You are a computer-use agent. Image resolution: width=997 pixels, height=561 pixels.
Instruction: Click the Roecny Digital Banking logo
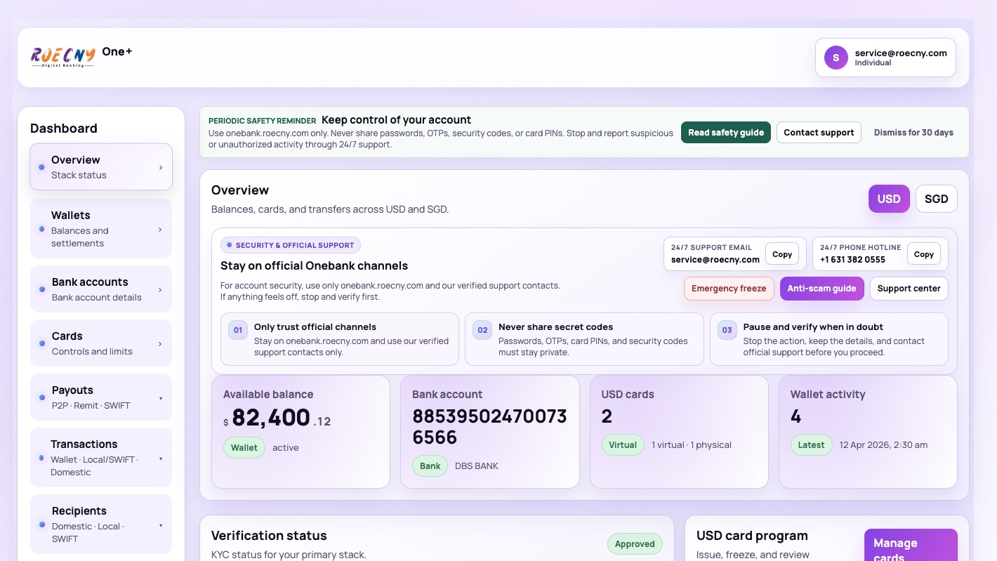63,56
